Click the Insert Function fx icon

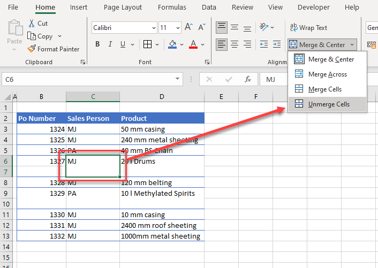pyautogui.click(x=247, y=79)
